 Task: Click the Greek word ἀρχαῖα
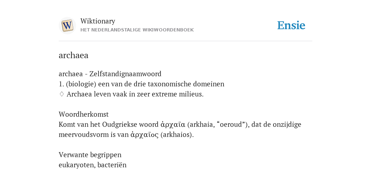(173, 125)
